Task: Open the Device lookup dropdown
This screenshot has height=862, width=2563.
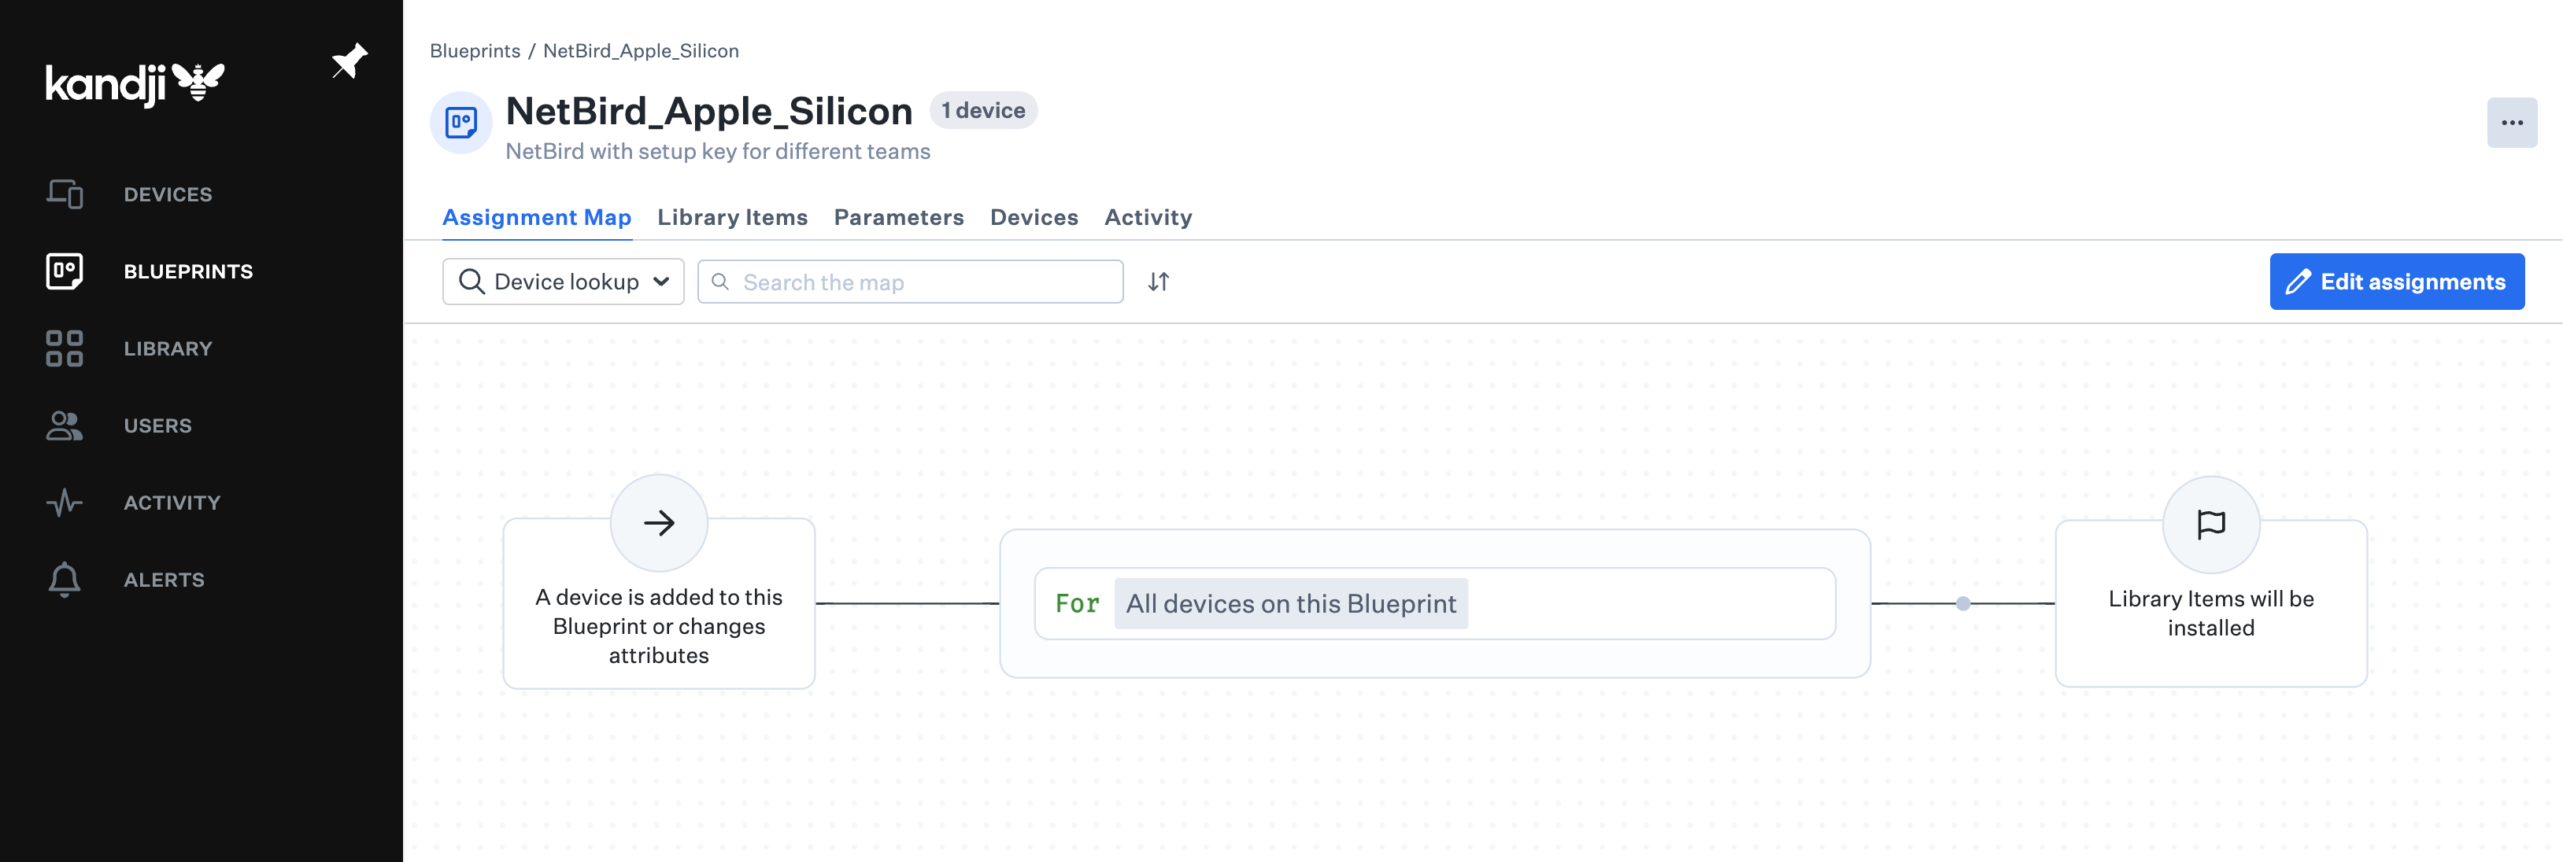Action: tap(563, 282)
